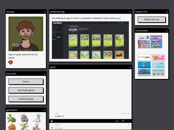
Task: Focus the chat 'name' input field
Action: point(91,125)
